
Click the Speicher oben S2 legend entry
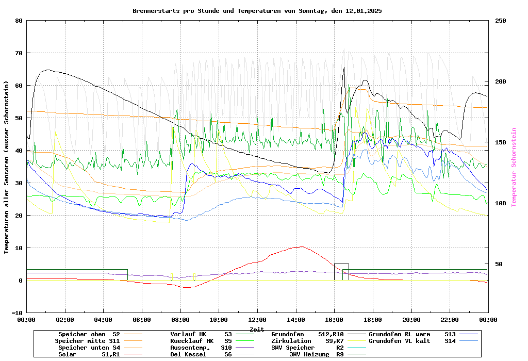(89, 335)
